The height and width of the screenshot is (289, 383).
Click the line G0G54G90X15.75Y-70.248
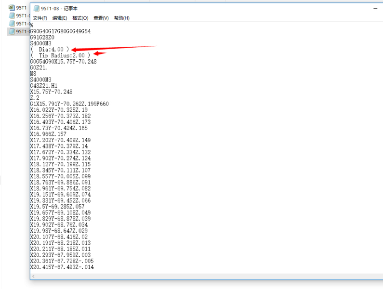[x=63, y=62]
